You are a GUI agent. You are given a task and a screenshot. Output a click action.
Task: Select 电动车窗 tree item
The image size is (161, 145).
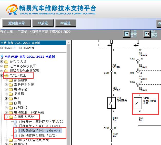tap(21, 89)
